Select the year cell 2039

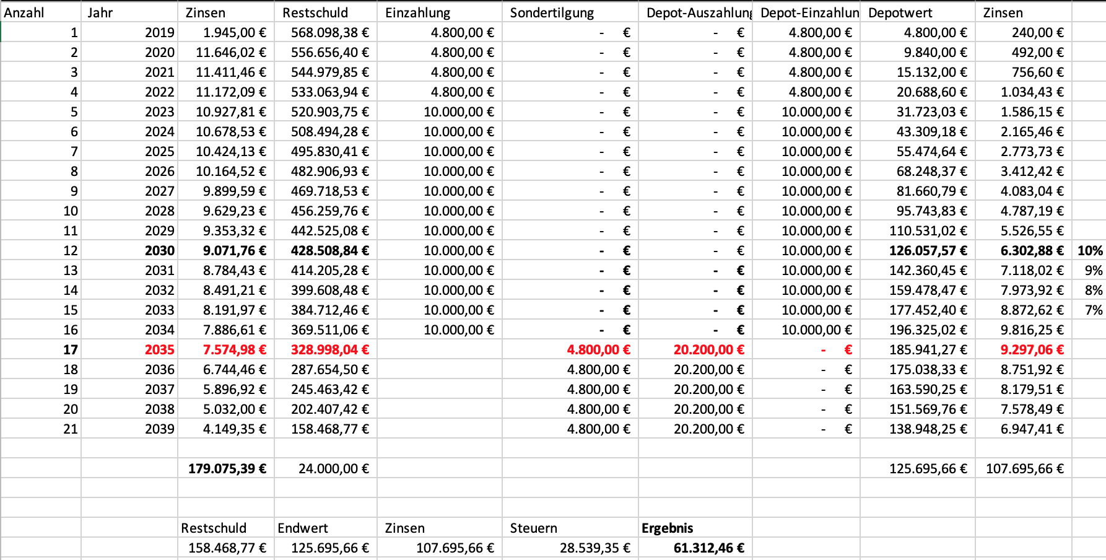(129, 429)
